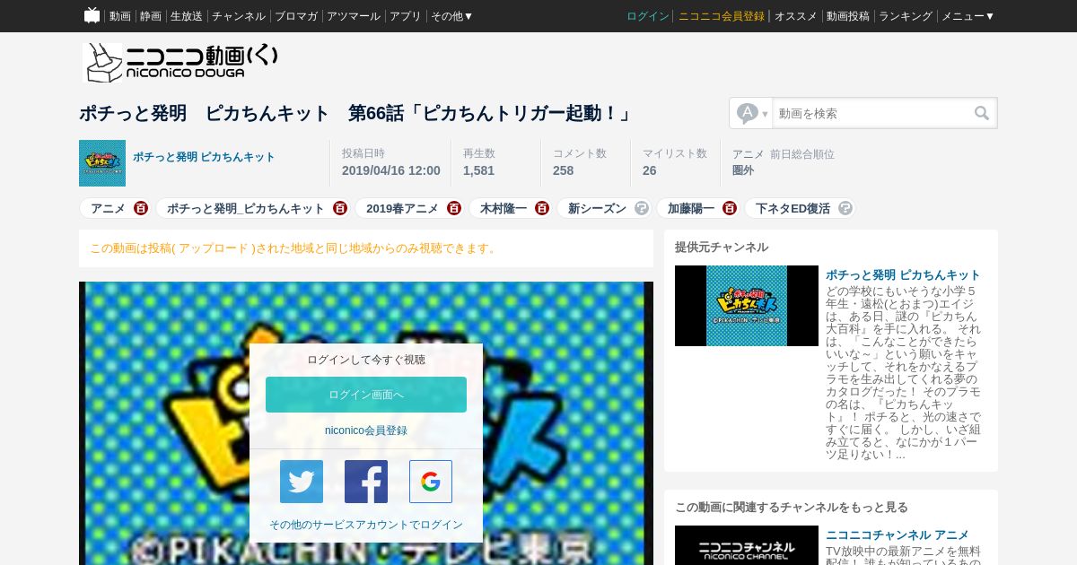Open the Niconico Douga logo
Viewport: 1077px width, 565px height.
pos(180,63)
